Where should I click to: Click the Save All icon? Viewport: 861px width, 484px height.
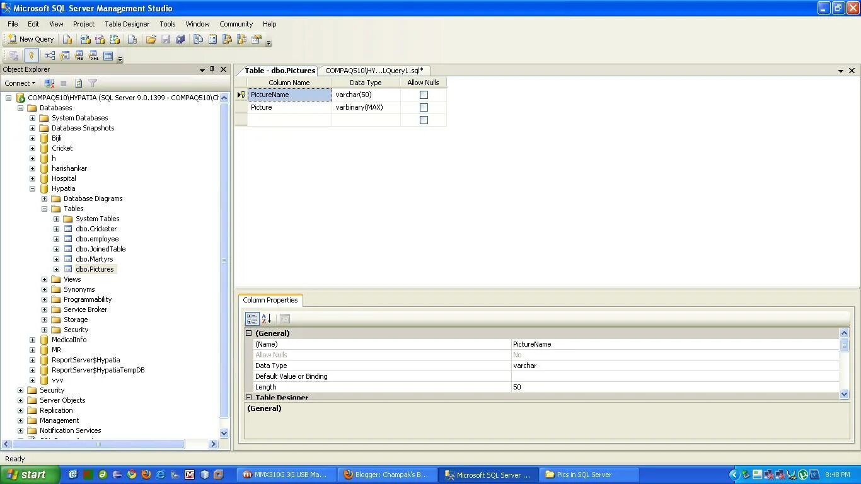180,39
